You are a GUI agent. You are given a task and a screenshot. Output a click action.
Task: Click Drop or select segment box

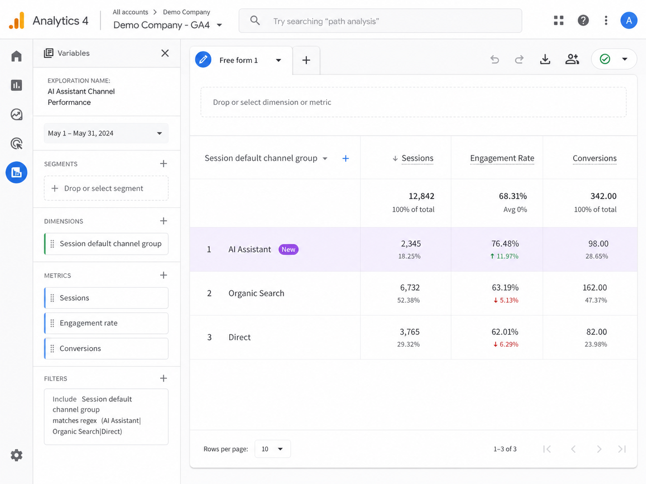(x=106, y=188)
